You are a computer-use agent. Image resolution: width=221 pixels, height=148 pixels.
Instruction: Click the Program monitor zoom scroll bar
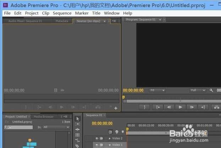click(x=173, y=101)
